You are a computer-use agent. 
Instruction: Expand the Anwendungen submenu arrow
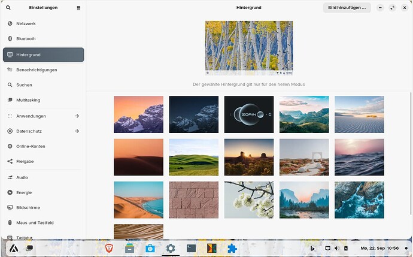coord(77,116)
